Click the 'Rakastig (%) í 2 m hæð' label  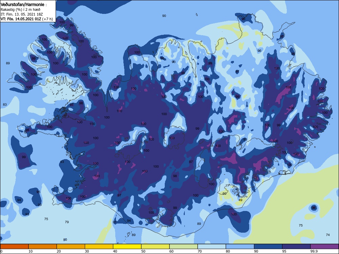point(20,9)
